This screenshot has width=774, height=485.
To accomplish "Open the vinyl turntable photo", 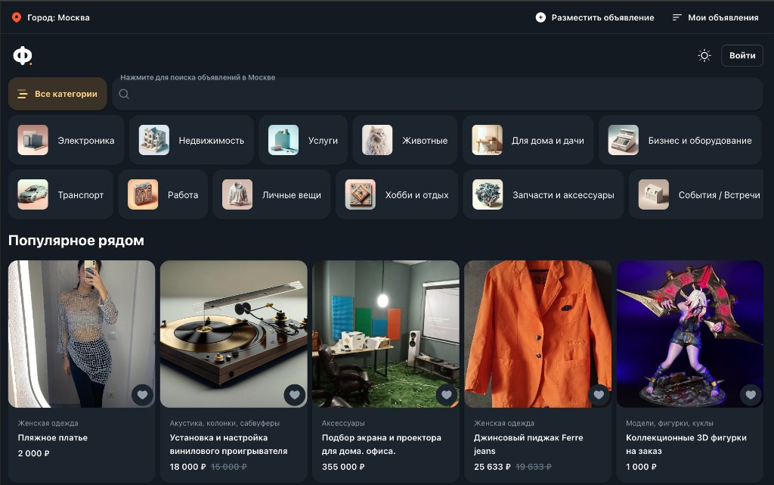I will (x=234, y=334).
